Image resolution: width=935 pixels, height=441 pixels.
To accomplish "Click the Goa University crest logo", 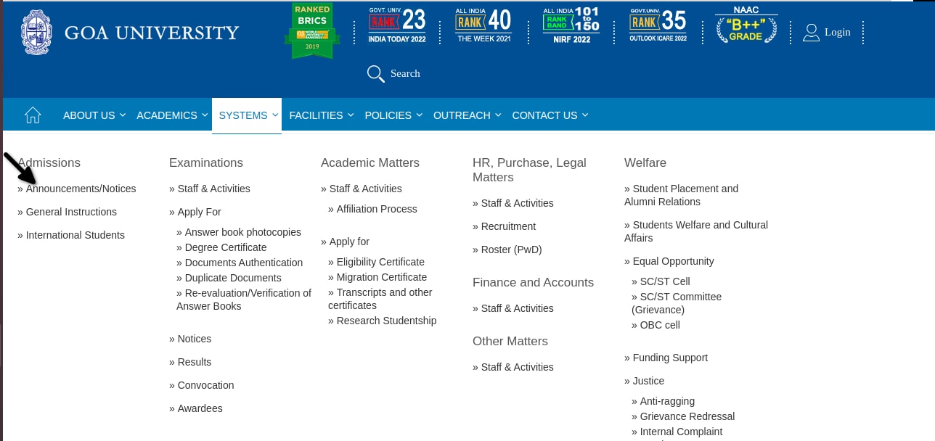I will click(36, 33).
